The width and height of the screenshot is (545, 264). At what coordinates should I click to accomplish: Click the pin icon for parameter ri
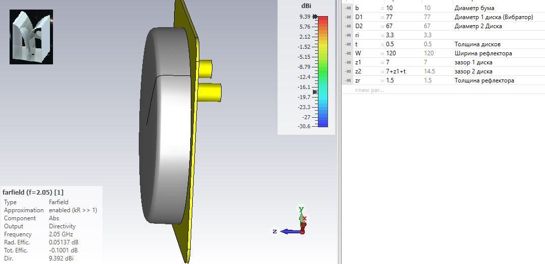[348, 35]
